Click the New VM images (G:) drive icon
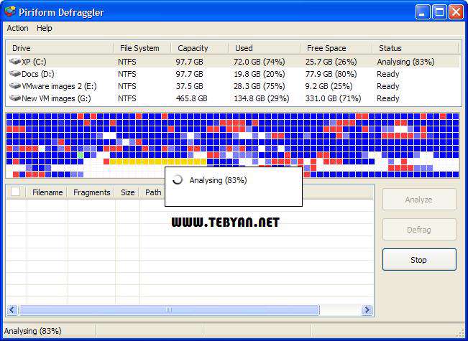The image size is (468, 341). coord(14,98)
